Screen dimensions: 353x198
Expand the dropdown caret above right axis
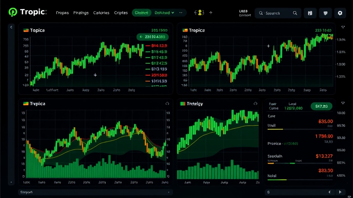coord(343,27)
